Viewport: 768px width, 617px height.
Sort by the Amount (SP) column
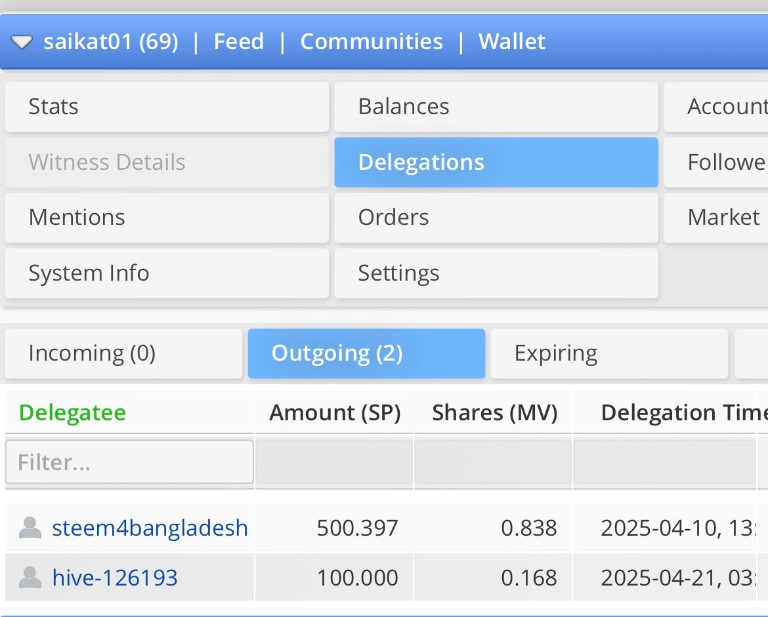[x=335, y=412]
